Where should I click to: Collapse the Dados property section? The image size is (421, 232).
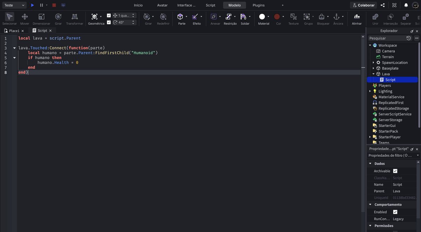pos(370,164)
